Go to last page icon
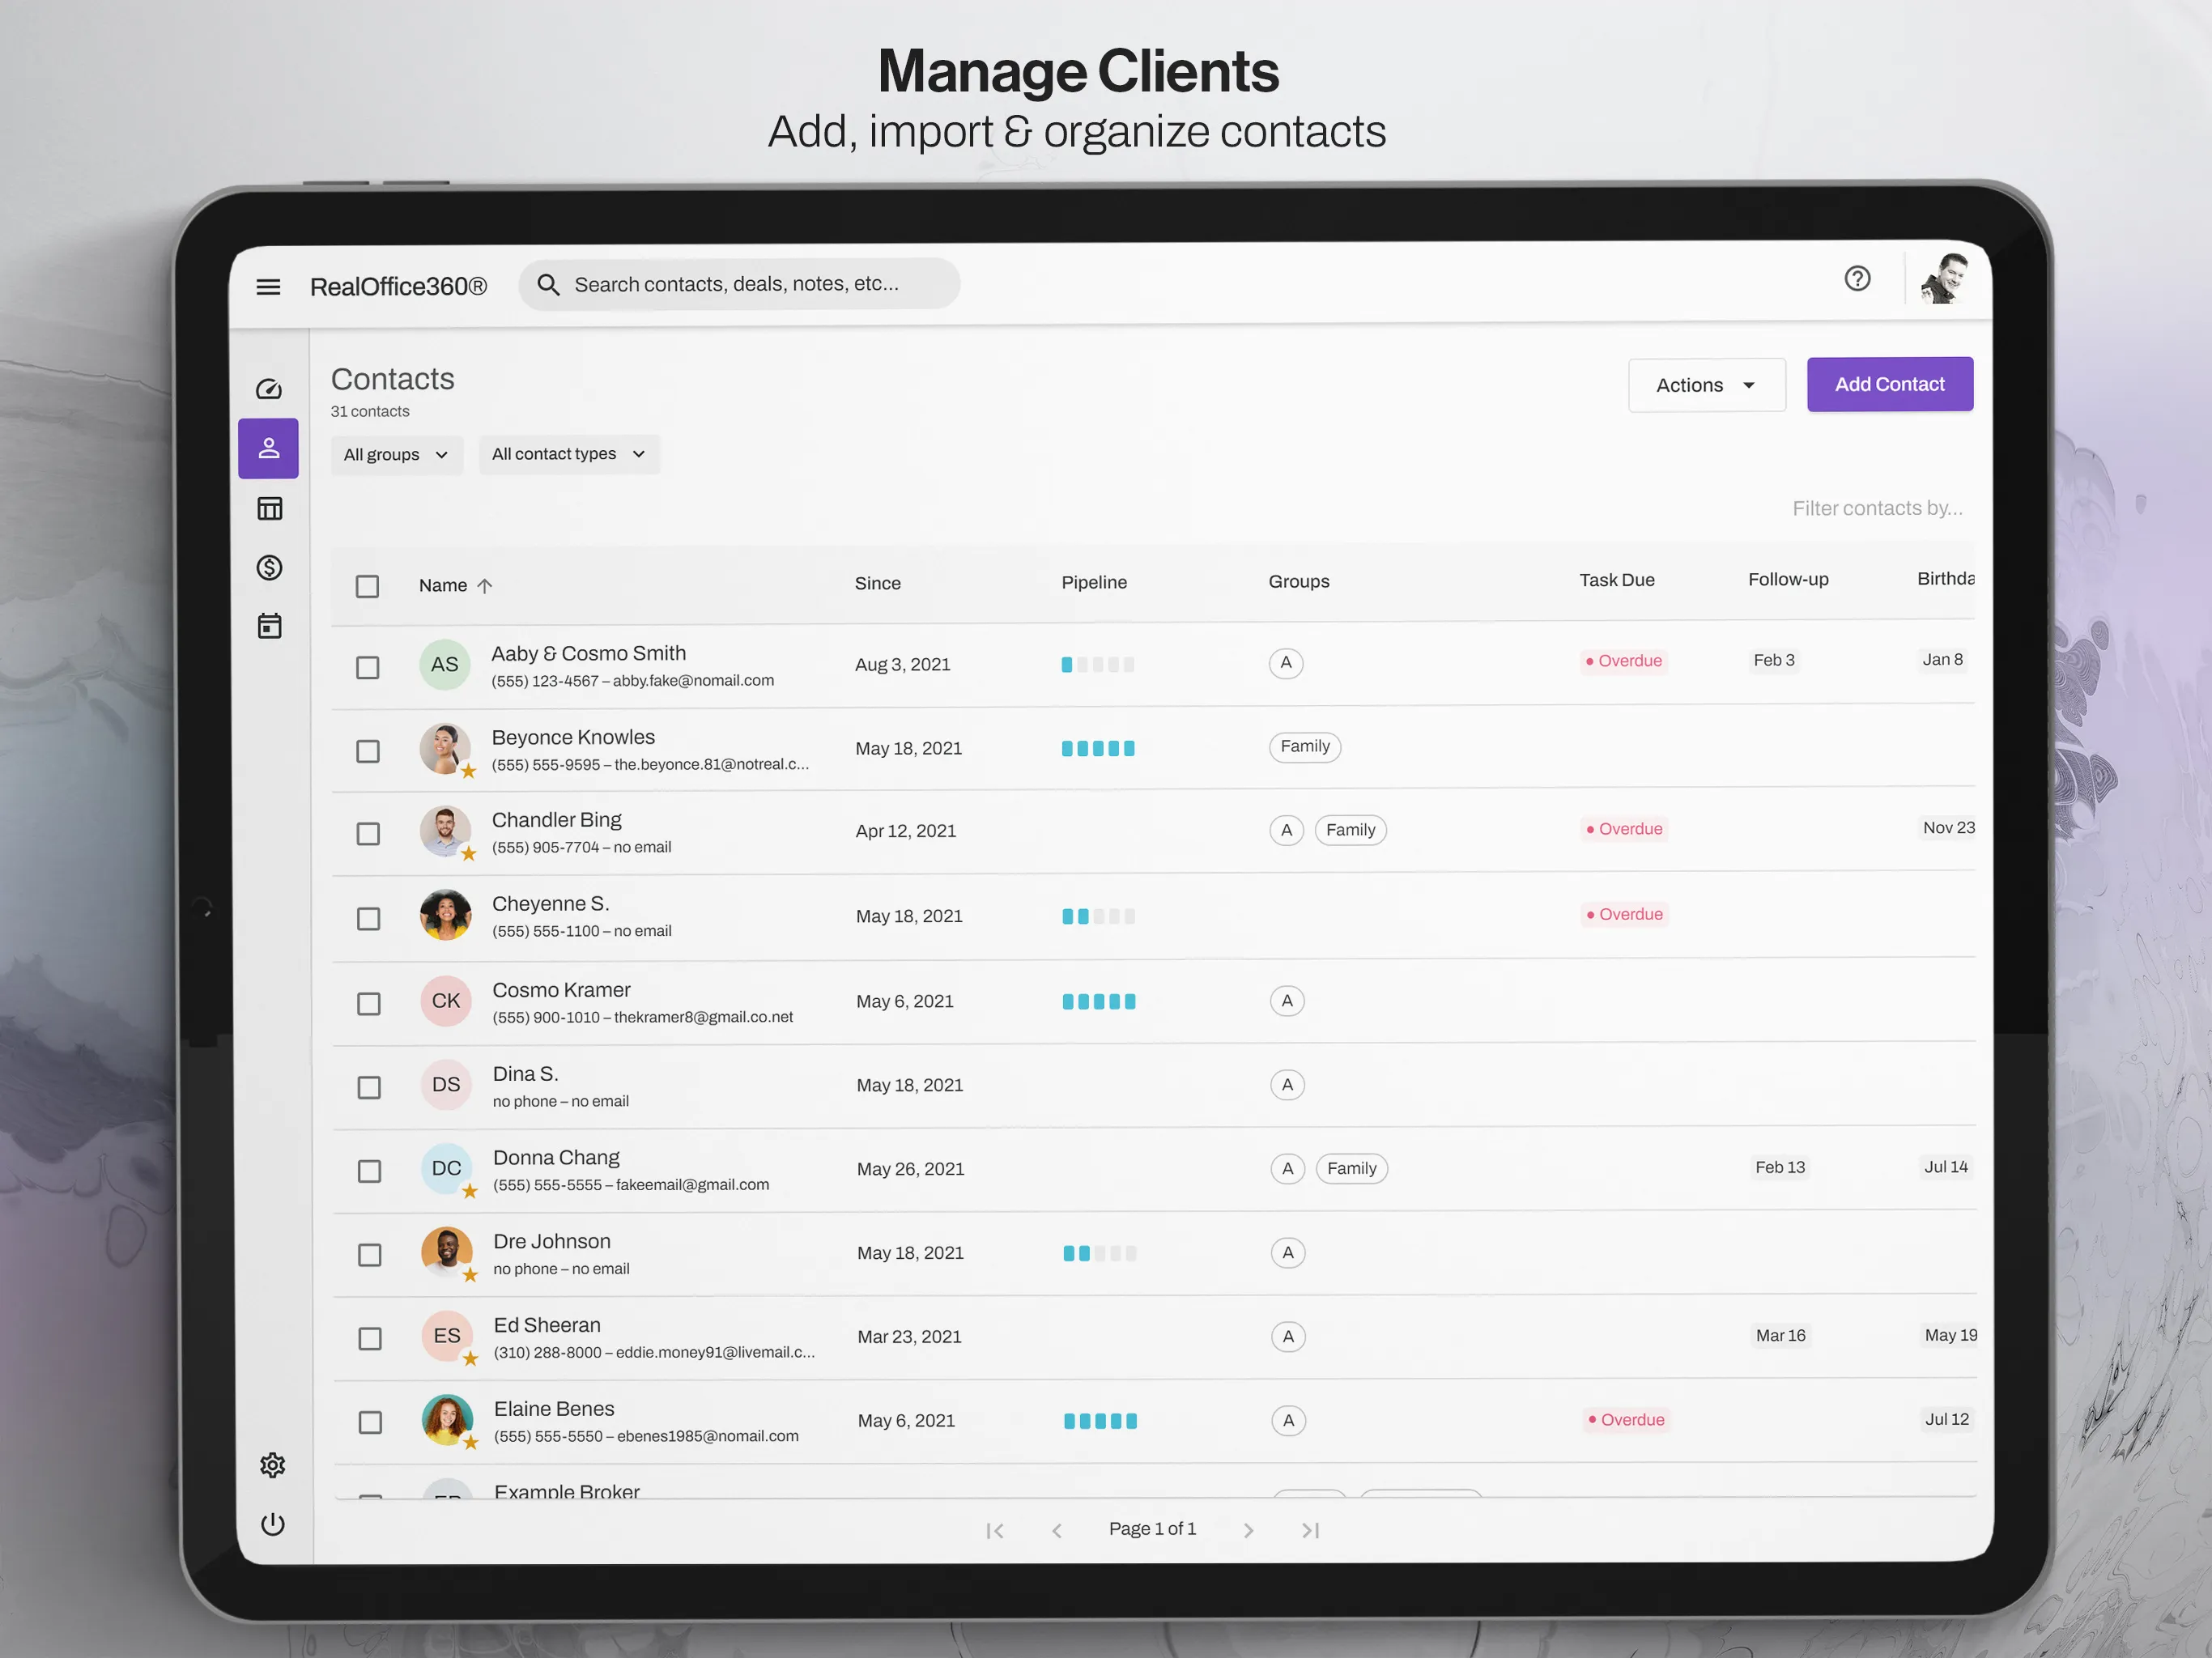Viewport: 2212px width, 1658px height. click(1311, 1530)
